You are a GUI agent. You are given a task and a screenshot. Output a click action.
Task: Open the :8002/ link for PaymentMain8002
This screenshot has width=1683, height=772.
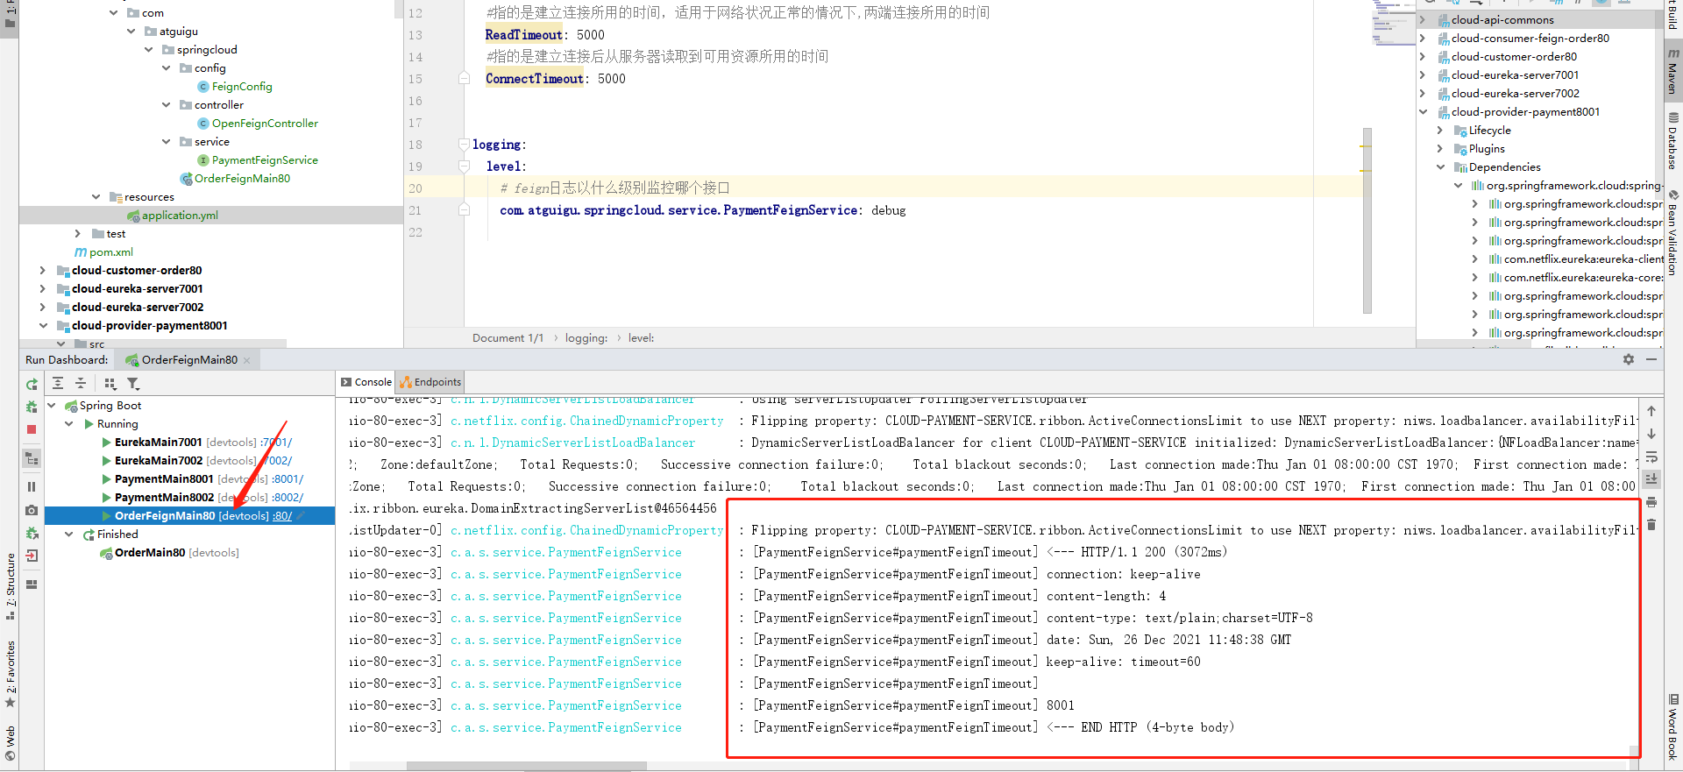pos(288,498)
